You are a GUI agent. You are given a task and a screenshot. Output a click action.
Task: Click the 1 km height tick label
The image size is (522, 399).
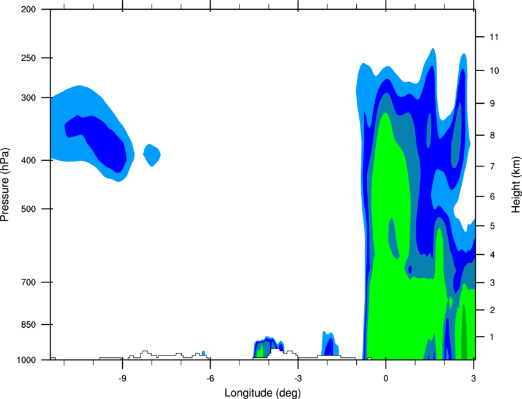point(492,337)
